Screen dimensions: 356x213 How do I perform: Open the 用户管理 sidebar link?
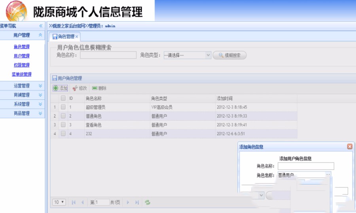[x=22, y=56]
